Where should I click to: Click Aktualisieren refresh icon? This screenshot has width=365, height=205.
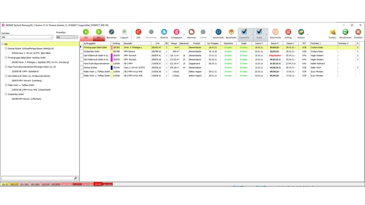345,32
